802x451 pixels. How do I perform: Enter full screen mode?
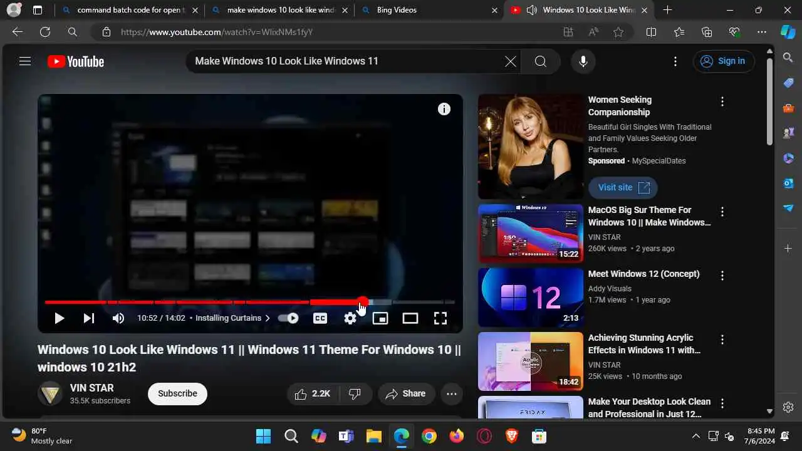(440, 318)
